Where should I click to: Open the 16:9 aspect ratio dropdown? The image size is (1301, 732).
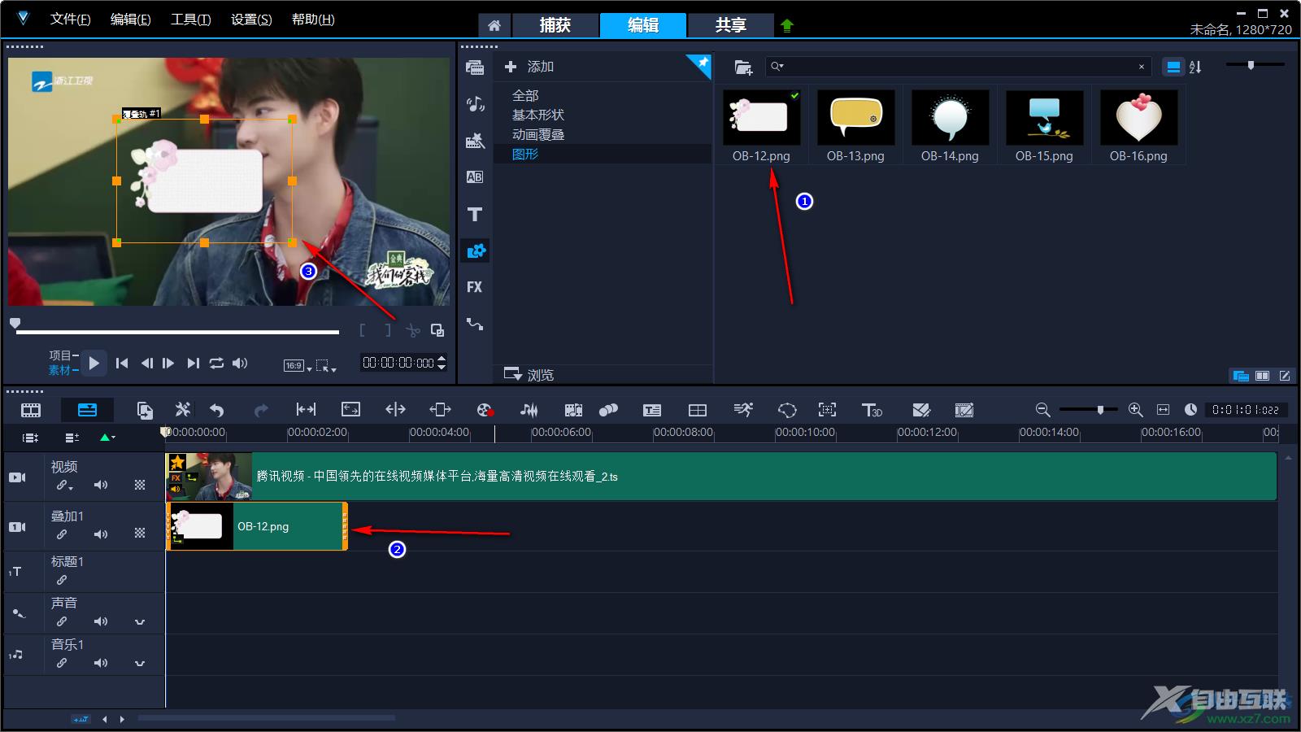pos(298,366)
